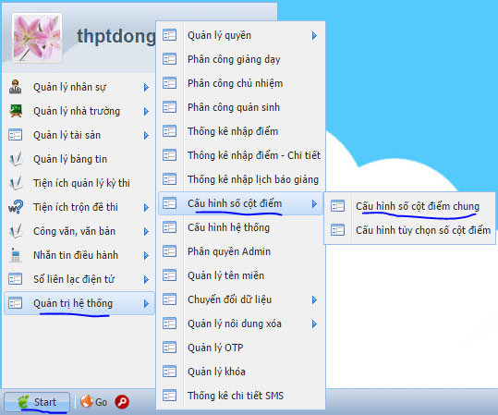The height and width of the screenshot is (415, 498).
Task: Expand the Nhắn tin điều hành arrow
Action: [146, 255]
